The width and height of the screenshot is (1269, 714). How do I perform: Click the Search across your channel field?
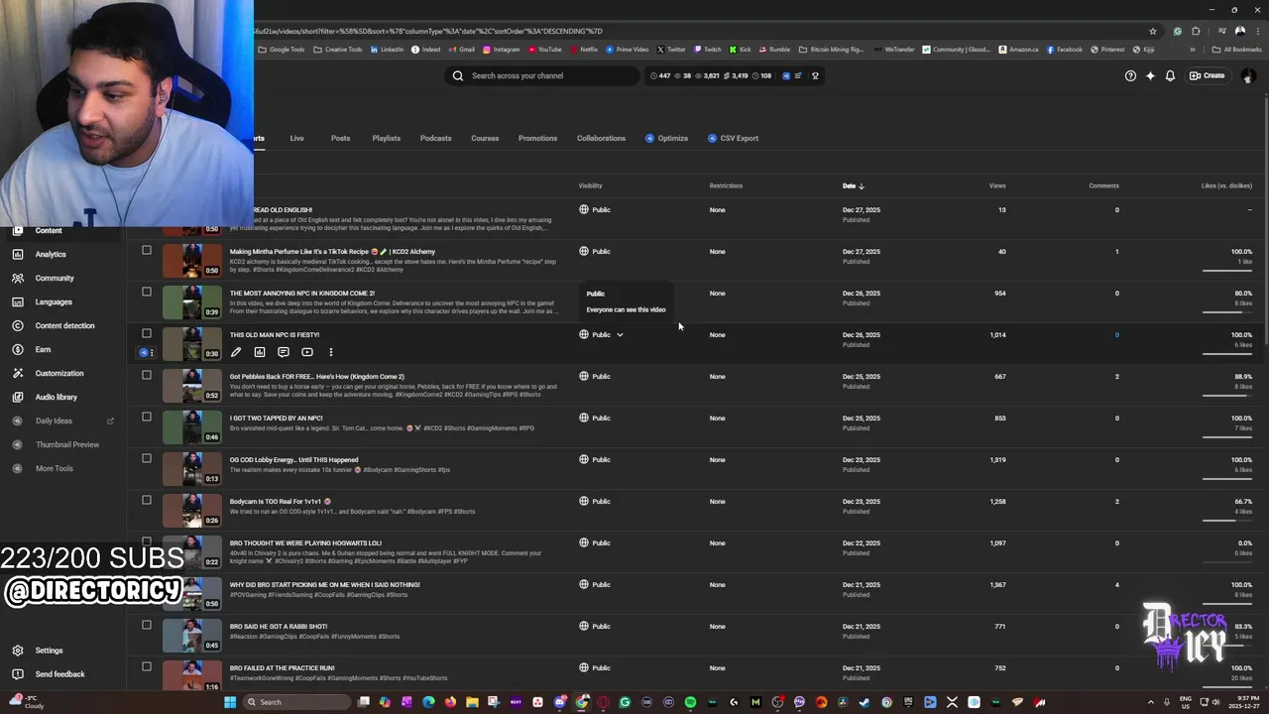[x=542, y=75]
